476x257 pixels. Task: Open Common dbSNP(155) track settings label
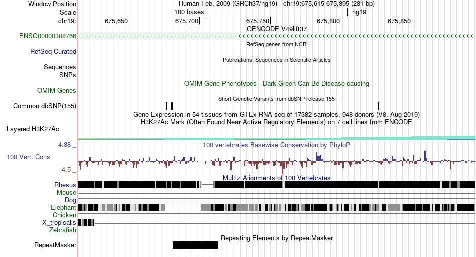pyautogui.click(x=45, y=106)
